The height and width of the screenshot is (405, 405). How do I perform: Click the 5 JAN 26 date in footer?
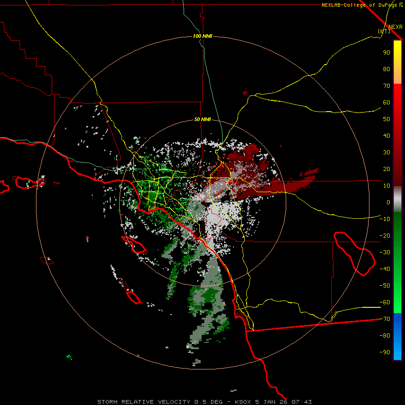coord(272,402)
